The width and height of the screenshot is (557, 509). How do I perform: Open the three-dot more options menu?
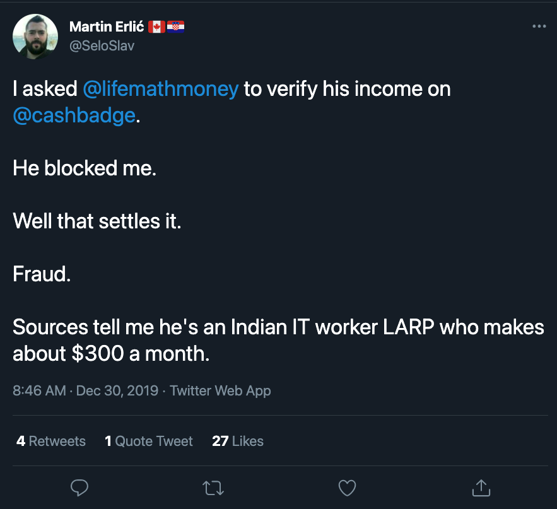click(539, 26)
